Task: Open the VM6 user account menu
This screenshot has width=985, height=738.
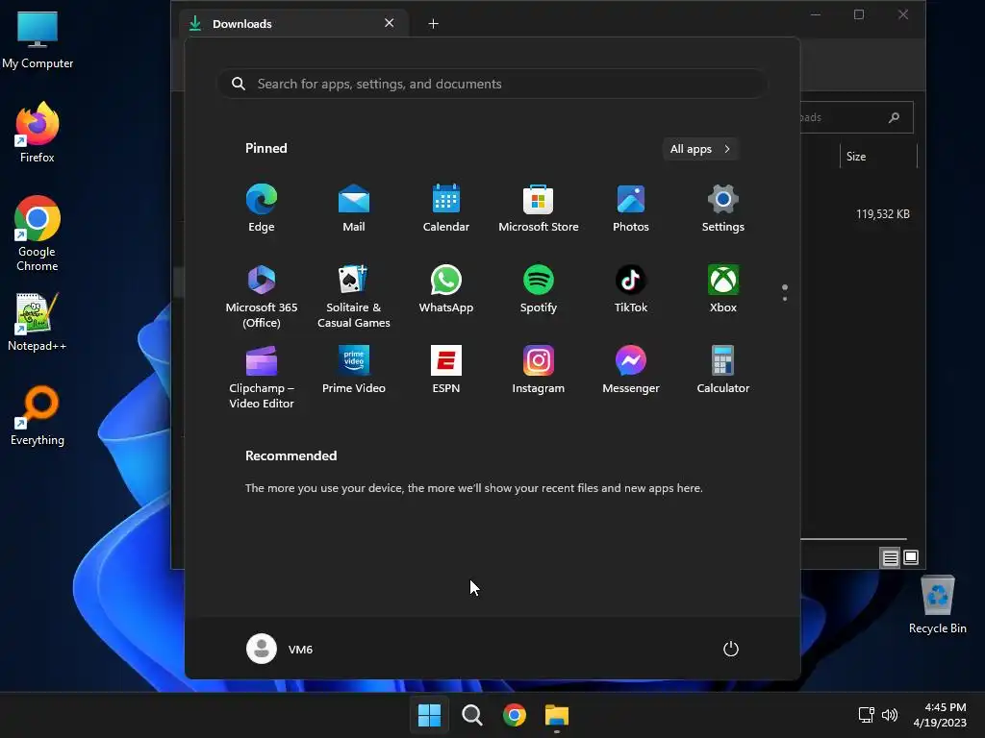Action: coord(280,649)
